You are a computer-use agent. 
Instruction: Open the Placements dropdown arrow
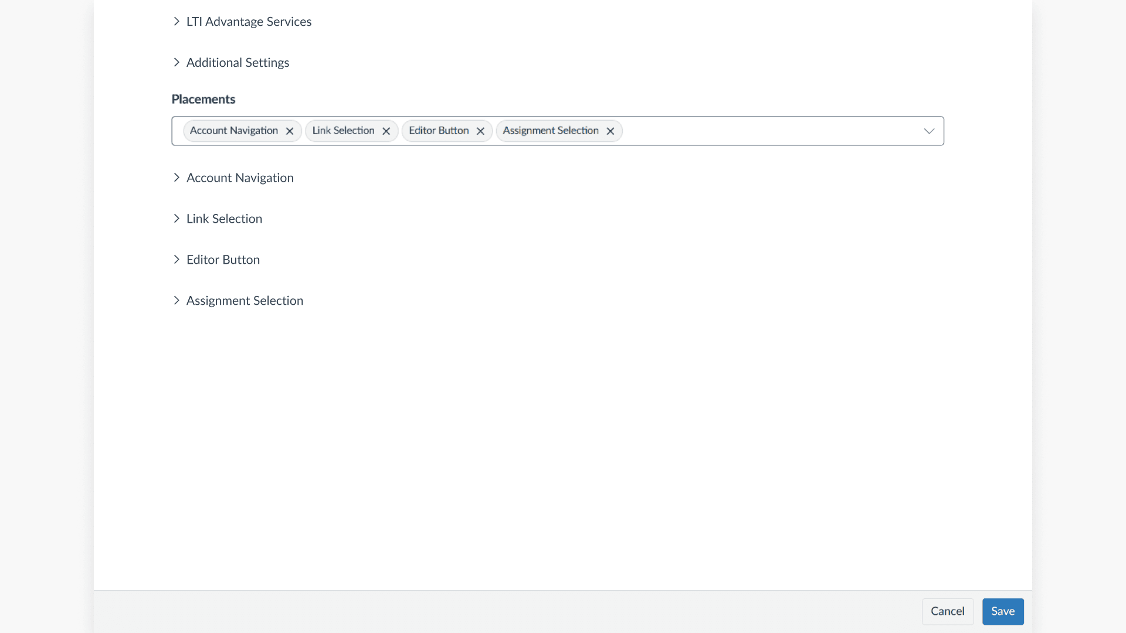tap(929, 131)
